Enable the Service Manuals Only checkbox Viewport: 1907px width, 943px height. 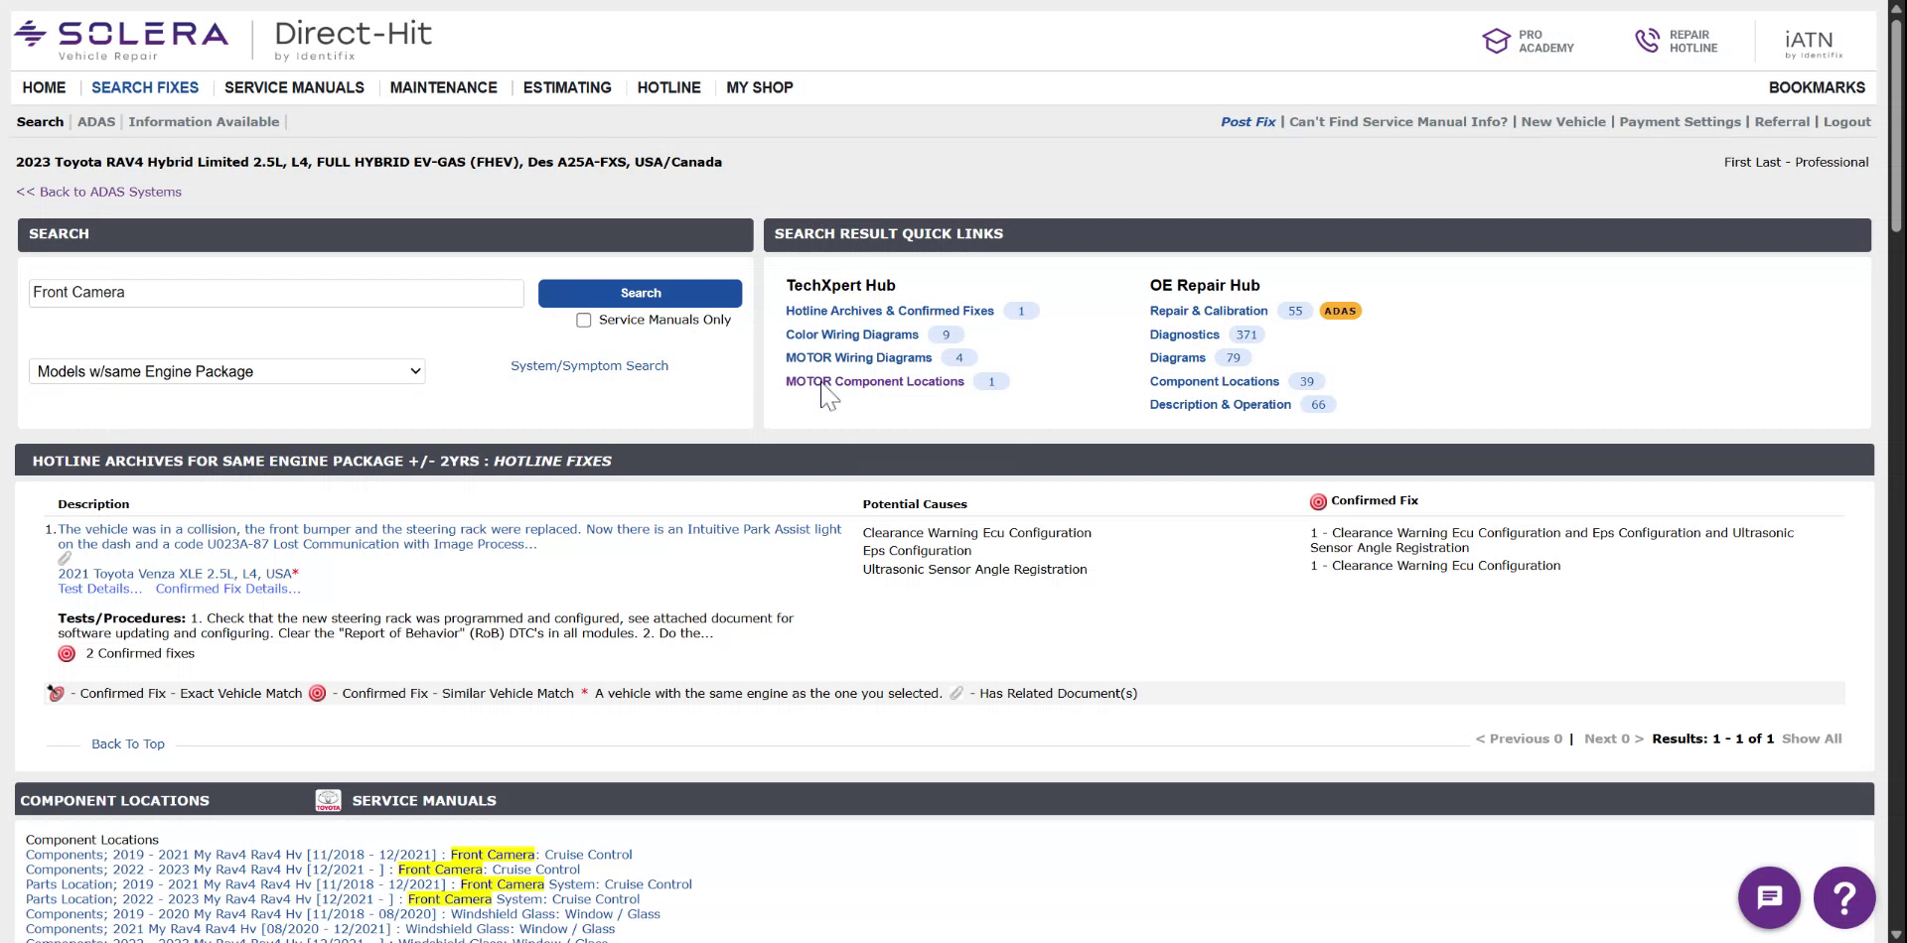pos(584,320)
